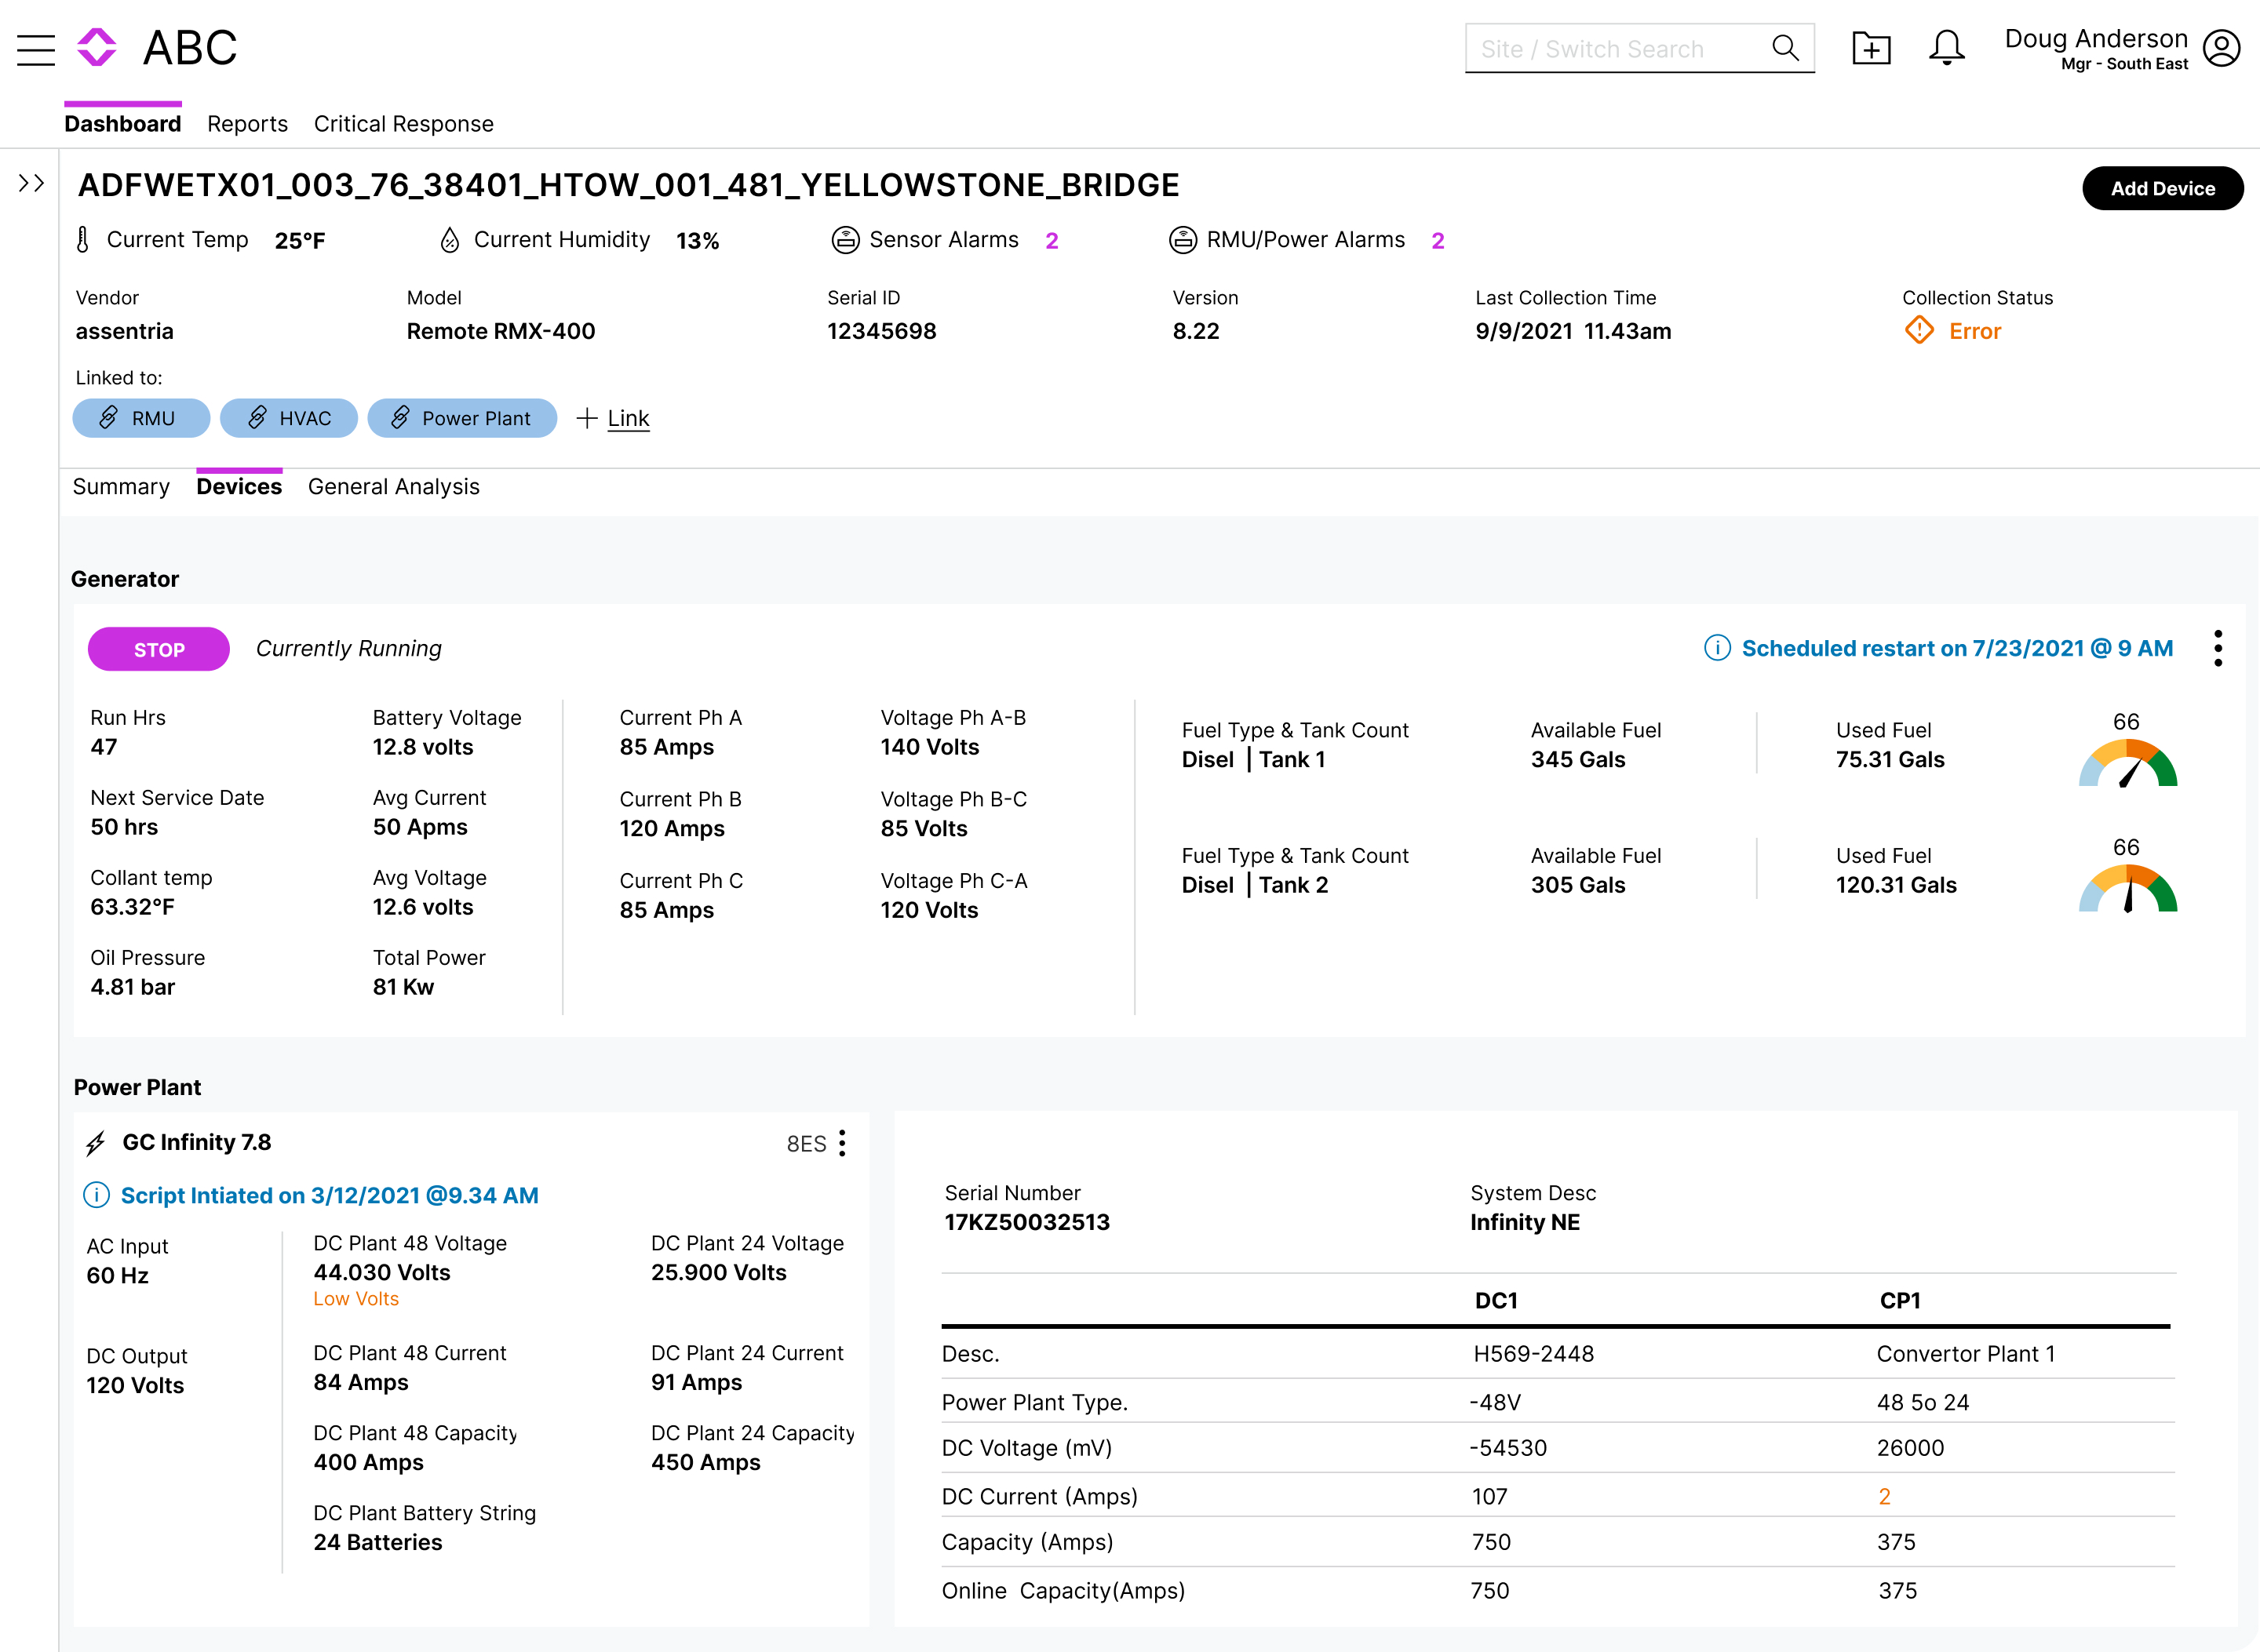Click the Tank 2 fuel gauge
The image size is (2260, 1652).
[x=2127, y=888]
